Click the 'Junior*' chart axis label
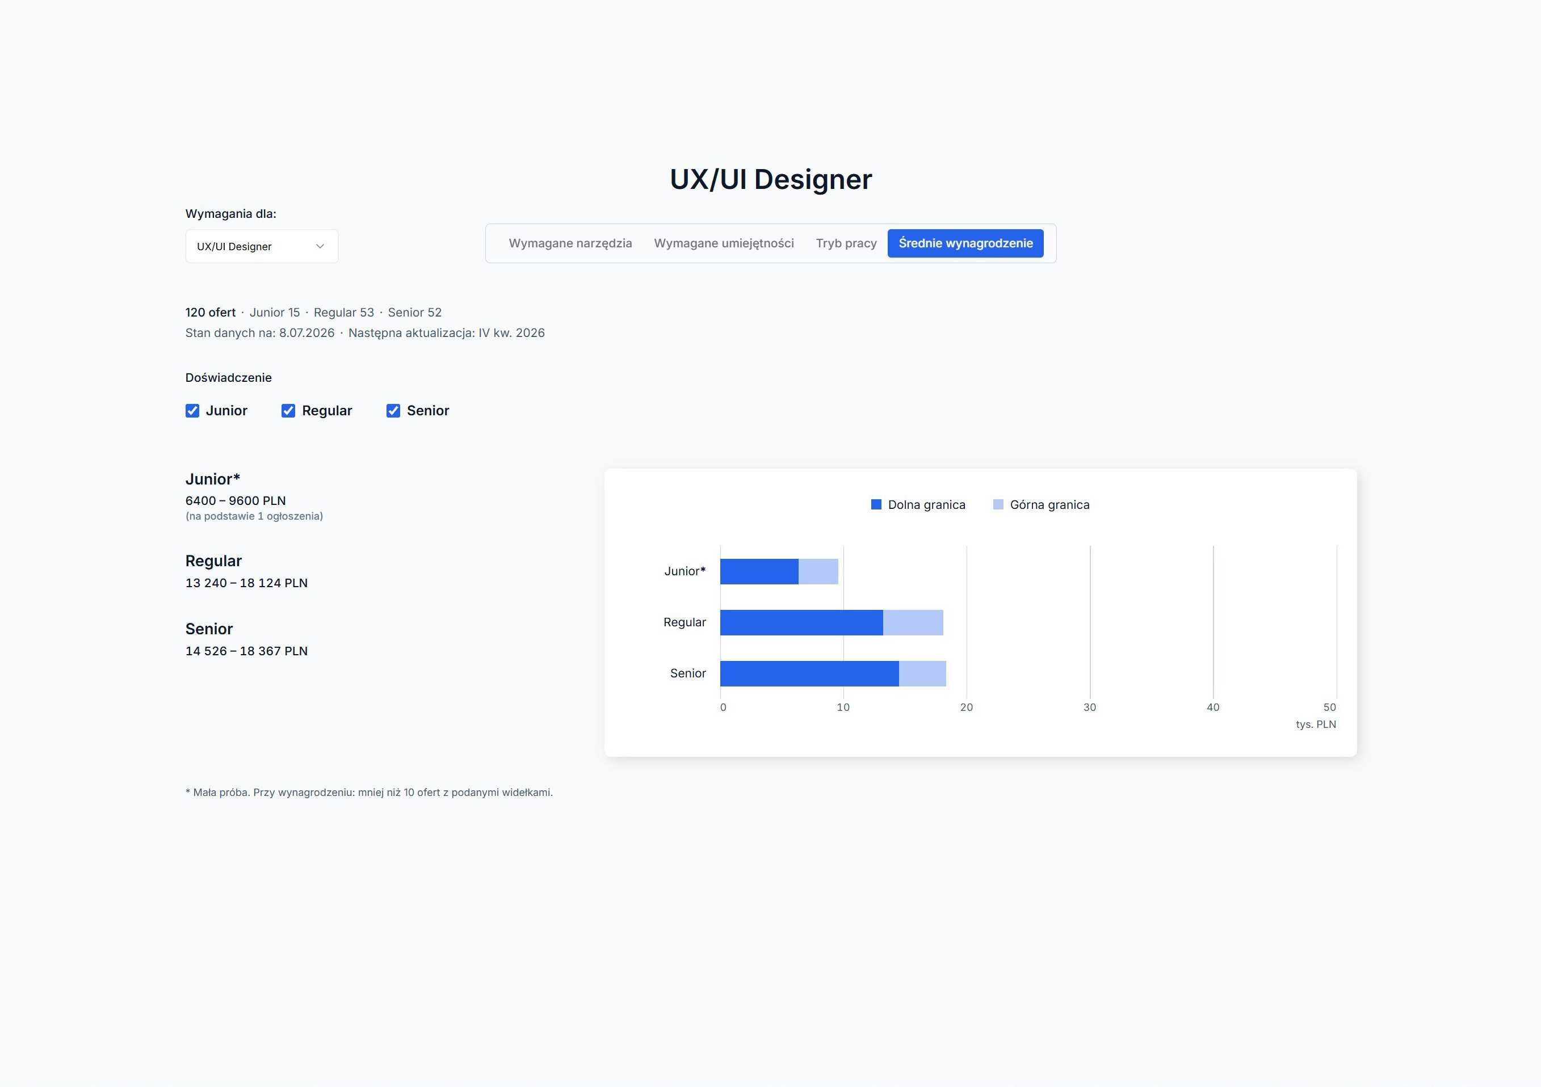The height and width of the screenshot is (1087, 1541). pyautogui.click(x=685, y=571)
